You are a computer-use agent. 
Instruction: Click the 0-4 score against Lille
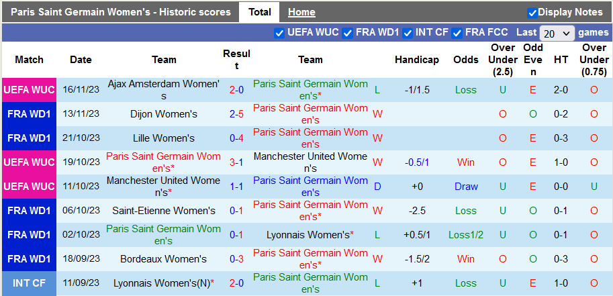(236, 138)
